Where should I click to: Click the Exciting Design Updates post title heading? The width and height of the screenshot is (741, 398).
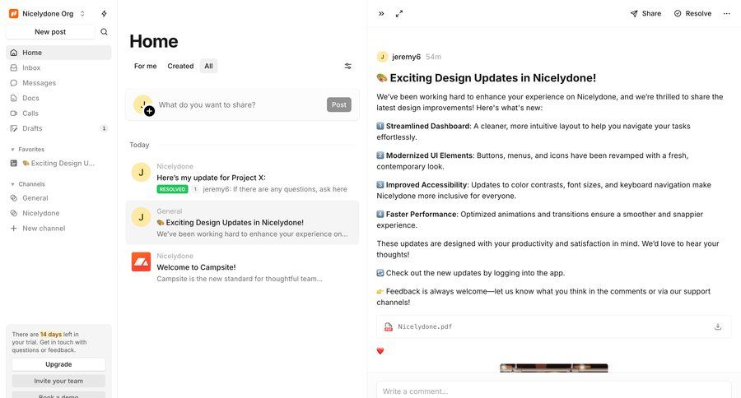[x=487, y=78]
